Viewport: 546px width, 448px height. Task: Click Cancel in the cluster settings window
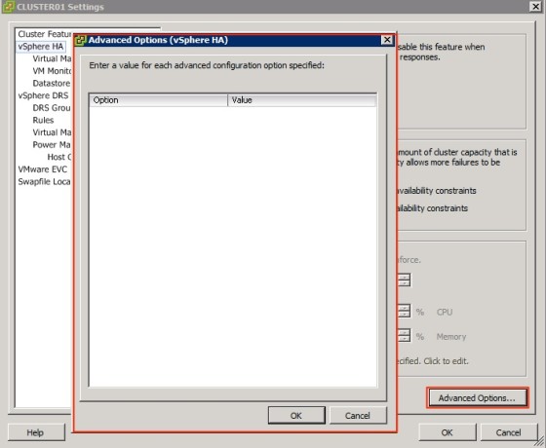click(508, 432)
